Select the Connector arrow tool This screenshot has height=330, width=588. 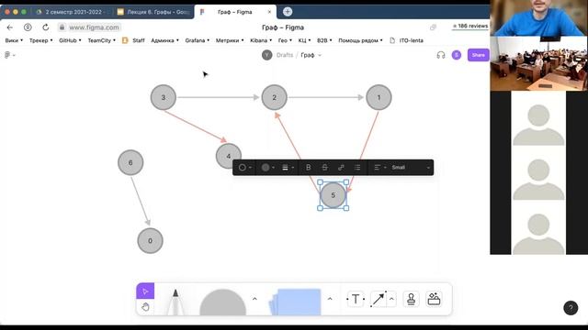click(379, 299)
